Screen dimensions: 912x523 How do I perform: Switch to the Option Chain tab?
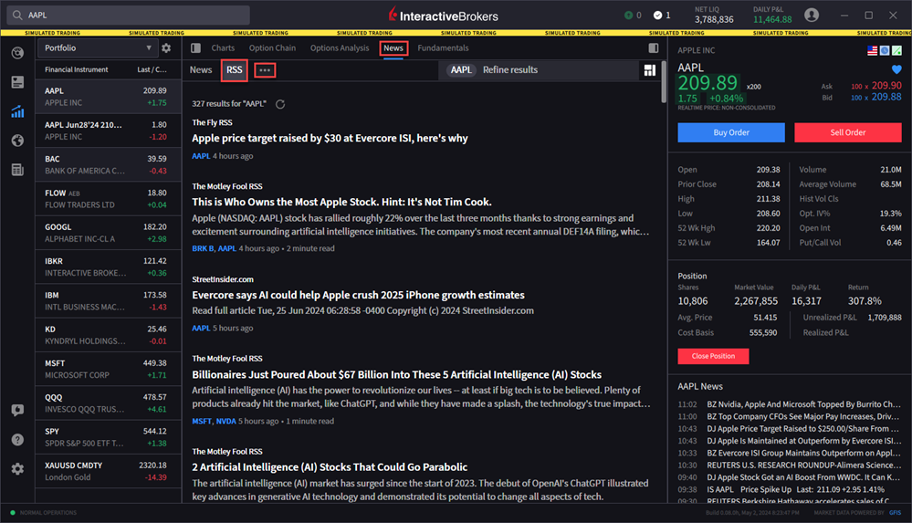click(x=272, y=47)
